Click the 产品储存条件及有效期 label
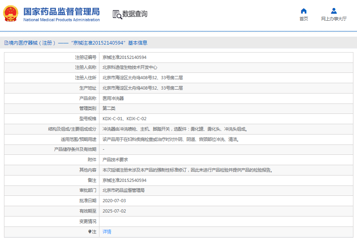Viewport: 357px width, 240px height. tap(75, 149)
